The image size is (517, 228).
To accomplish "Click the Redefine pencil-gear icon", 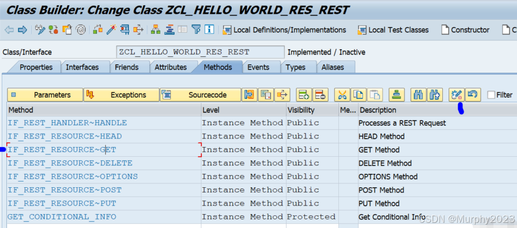I will pyautogui.click(x=457, y=95).
